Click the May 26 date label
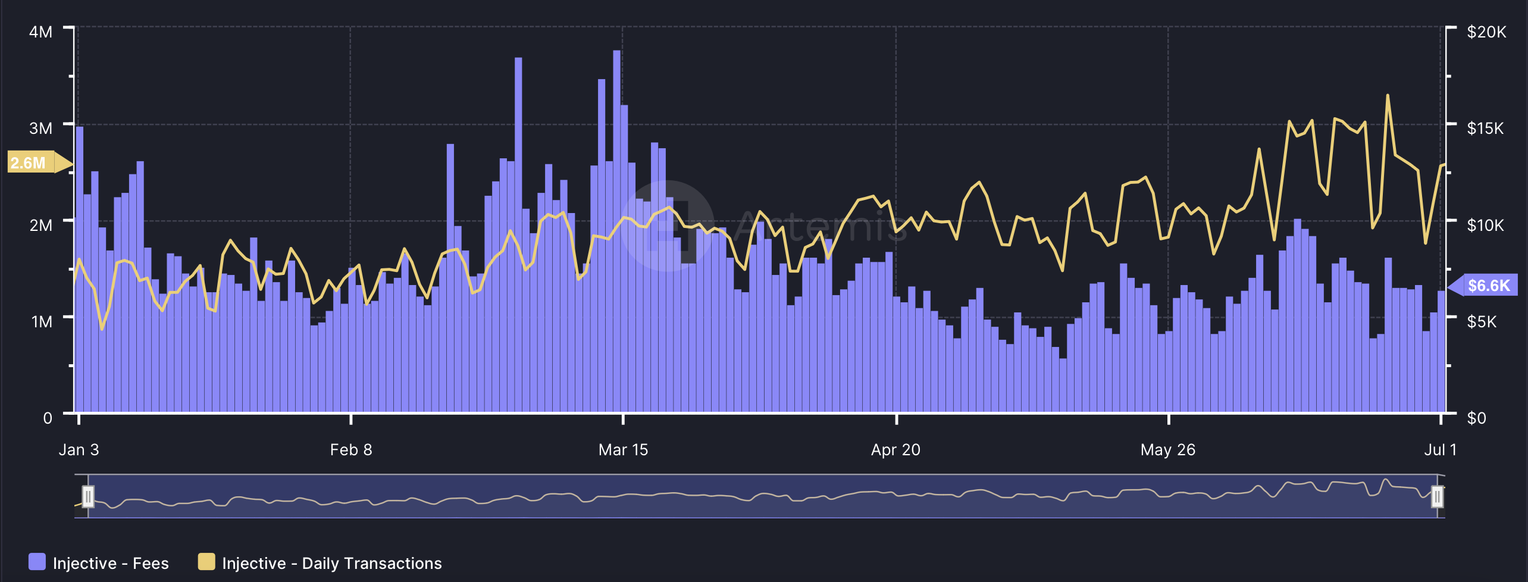This screenshot has width=1528, height=582. click(x=1168, y=449)
